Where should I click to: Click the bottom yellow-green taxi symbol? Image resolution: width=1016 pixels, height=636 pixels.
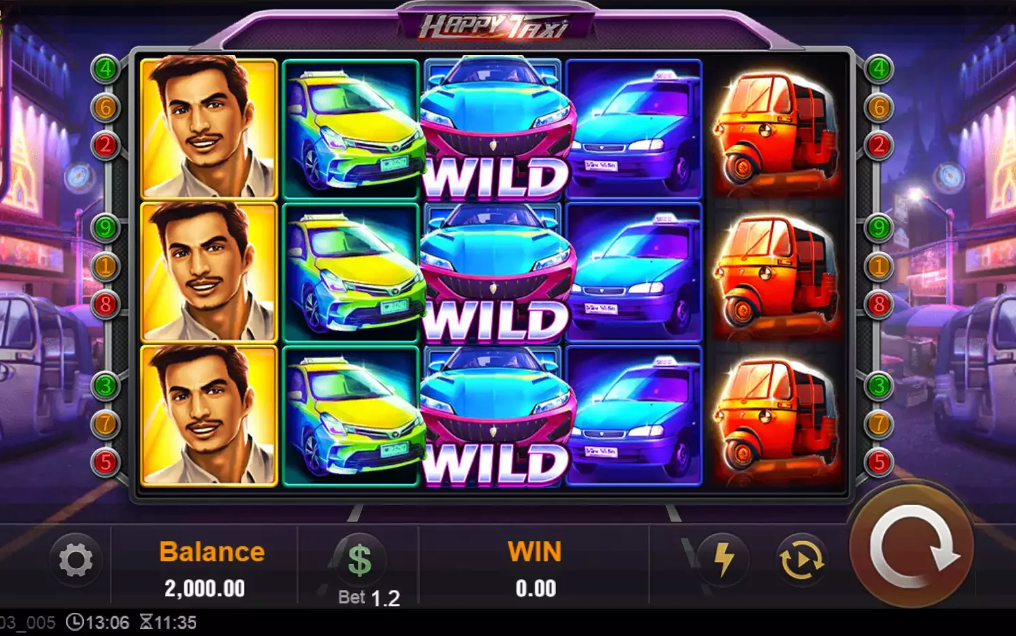pyautogui.click(x=351, y=416)
